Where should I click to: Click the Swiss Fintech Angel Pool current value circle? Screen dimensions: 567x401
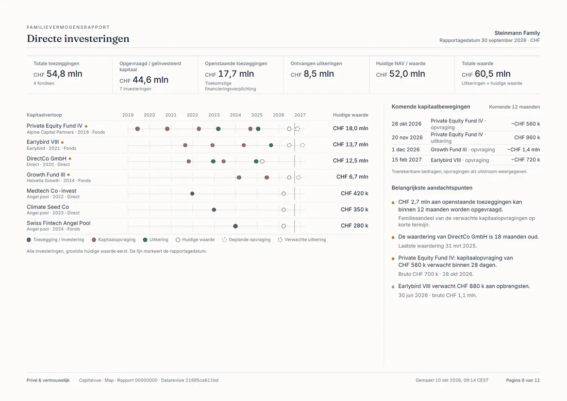pyautogui.click(x=283, y=226)
